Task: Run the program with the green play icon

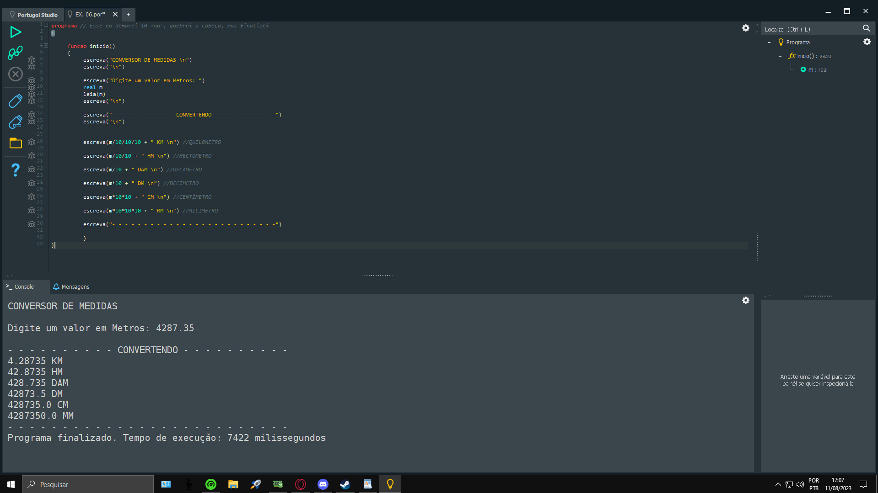Action: click(x=16, y=32)
